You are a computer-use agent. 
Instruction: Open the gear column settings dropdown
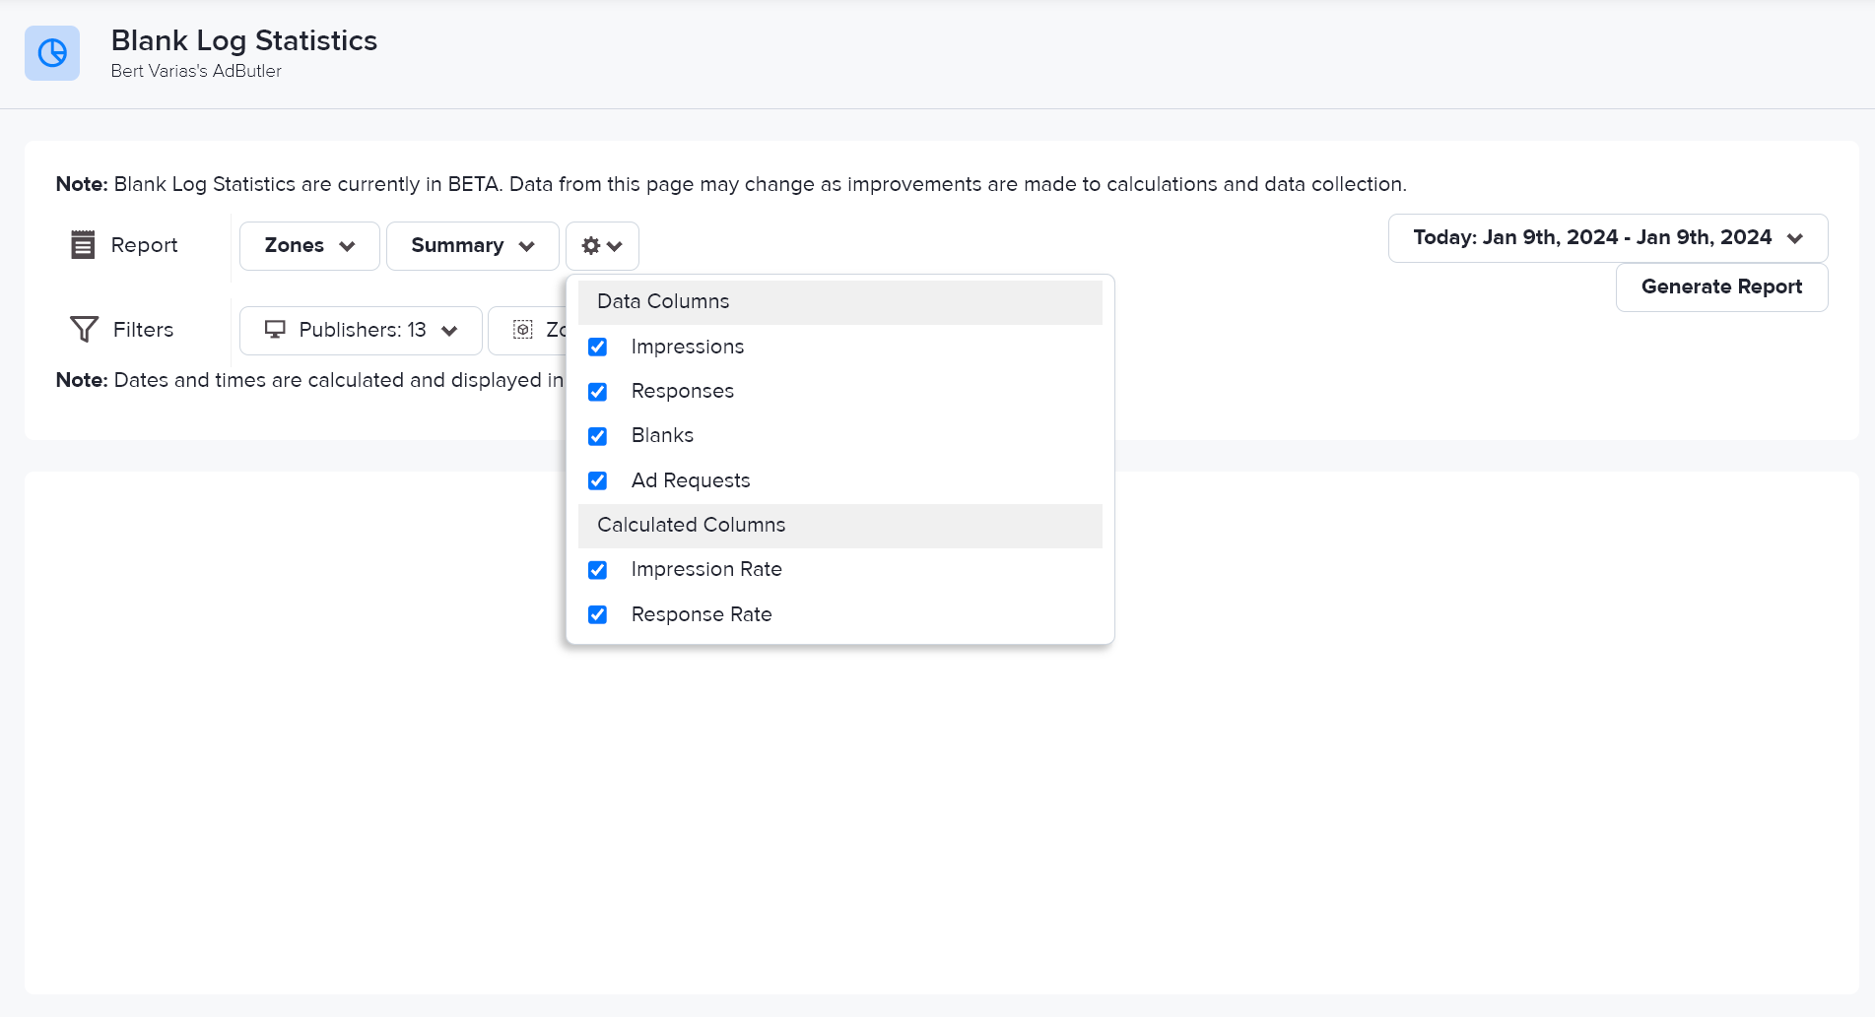(x=602, y=246)
